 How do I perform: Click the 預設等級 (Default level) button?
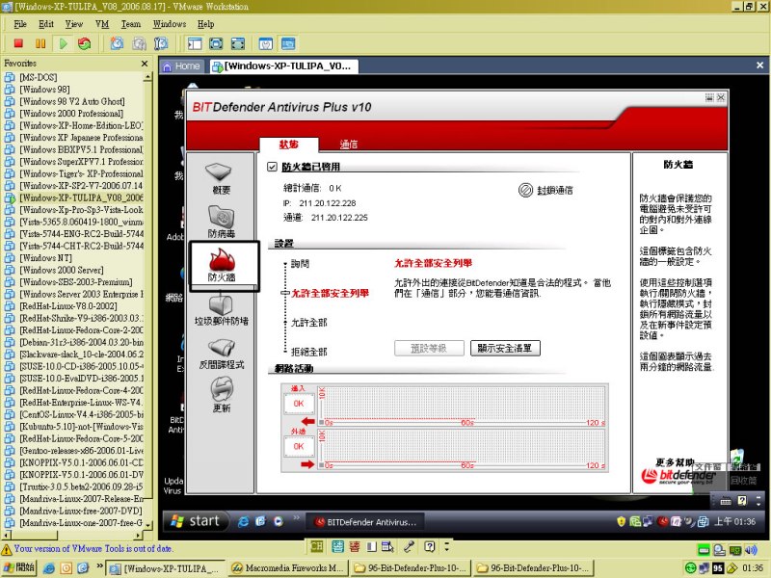tap(429, 348)
